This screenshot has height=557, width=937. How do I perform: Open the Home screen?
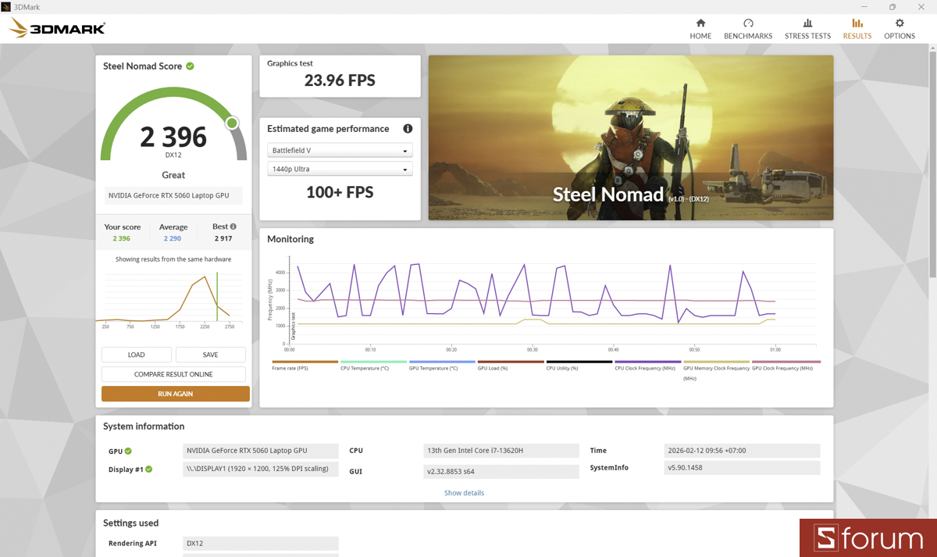click(700, 28)
